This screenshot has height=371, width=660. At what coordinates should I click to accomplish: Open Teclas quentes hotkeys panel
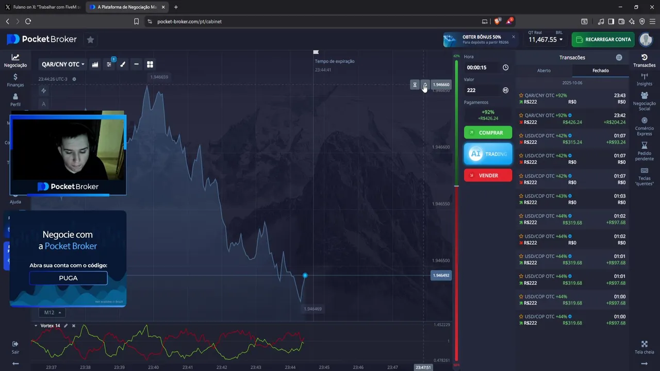point(644,177)
